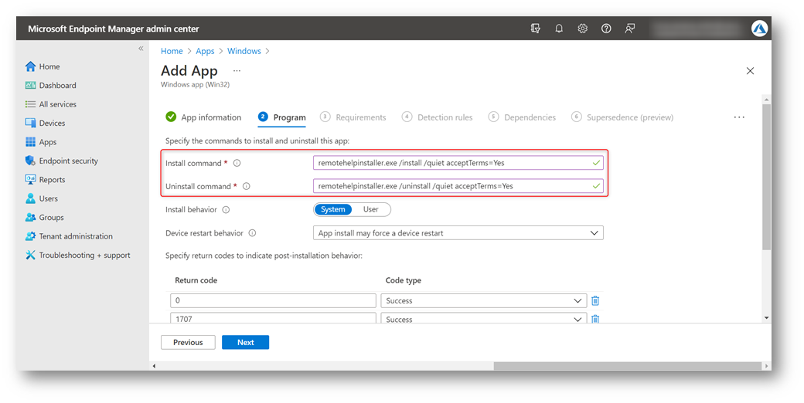Screen dimensions: 804x403
Task: Open the Cloud Shell/directory icon in header
Action: tap(535, 29)
